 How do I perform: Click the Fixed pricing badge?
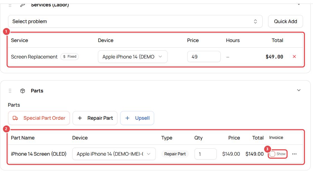[70, 57]
